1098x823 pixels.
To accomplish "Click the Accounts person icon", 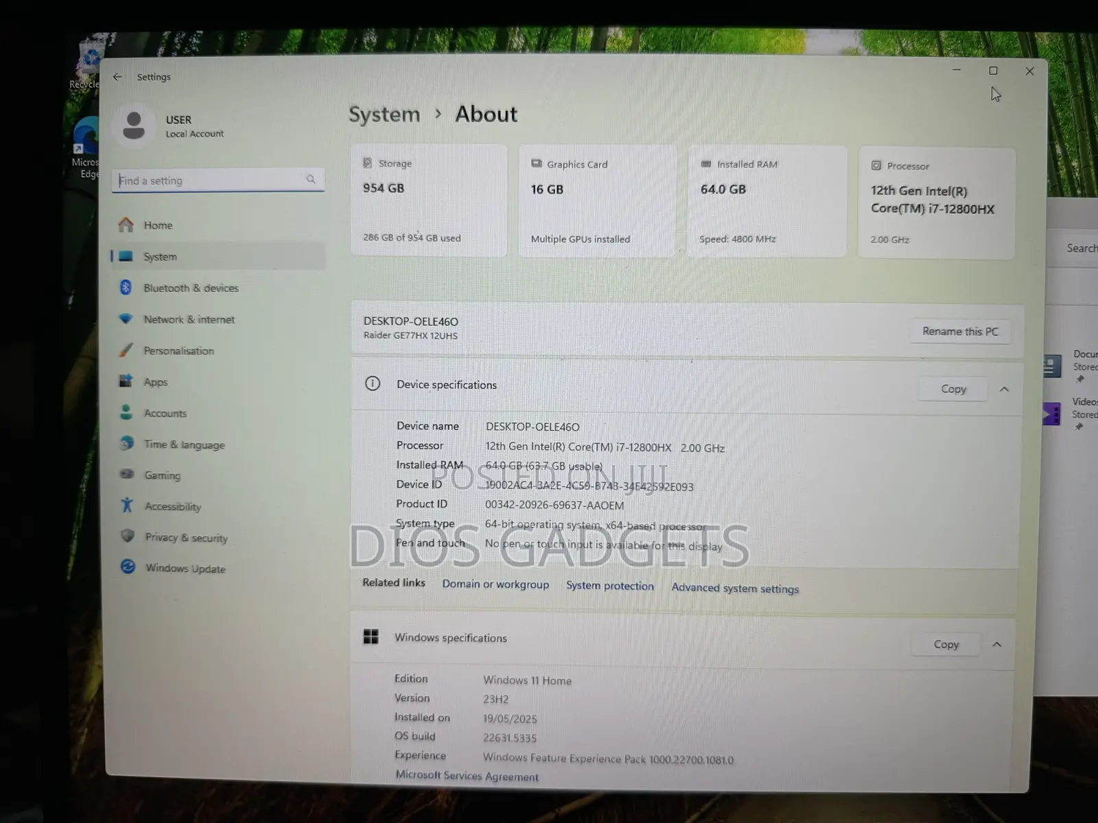I will (126, 411).
